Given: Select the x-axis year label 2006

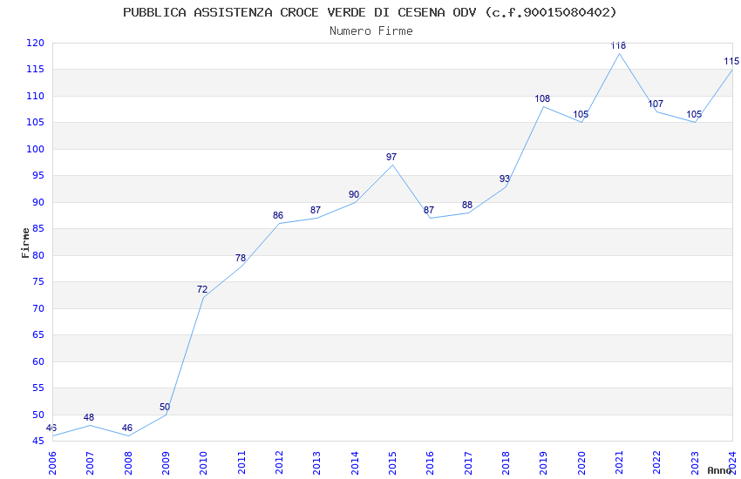Looking at the screenshot, I should (x=52, y=463).
